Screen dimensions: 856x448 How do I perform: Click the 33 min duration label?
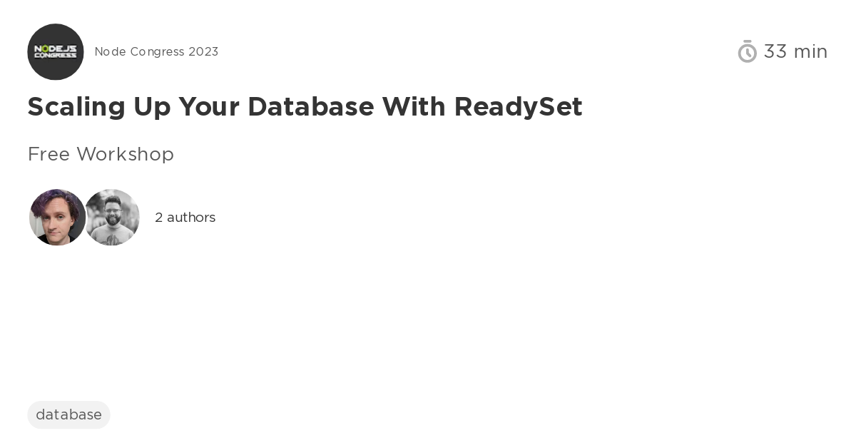pos(795,51)
